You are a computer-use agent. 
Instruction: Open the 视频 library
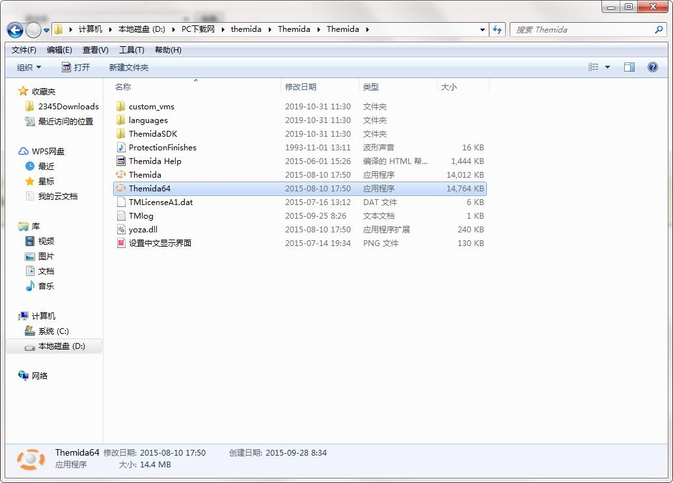pos(40,241)
